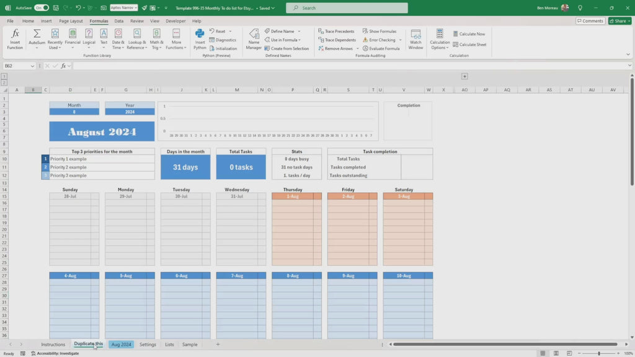
Task: Open the Data ribbon tab
Action: tap(118, 21)
